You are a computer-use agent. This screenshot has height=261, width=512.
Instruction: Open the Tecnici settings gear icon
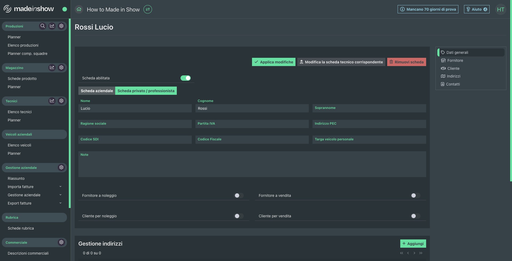coord(61,101)
